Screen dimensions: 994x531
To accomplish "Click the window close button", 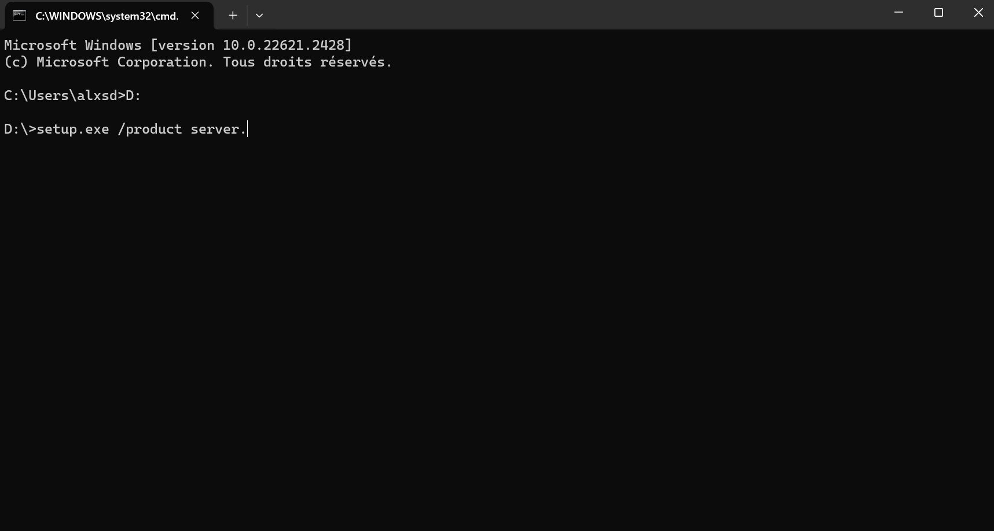I will (978, 12).
